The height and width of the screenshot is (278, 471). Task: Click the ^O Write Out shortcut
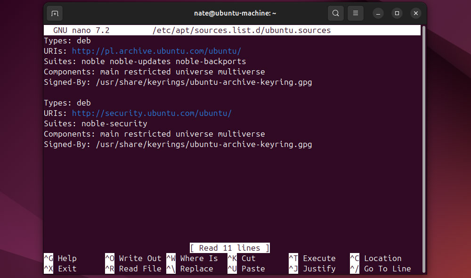coord(133,259)
